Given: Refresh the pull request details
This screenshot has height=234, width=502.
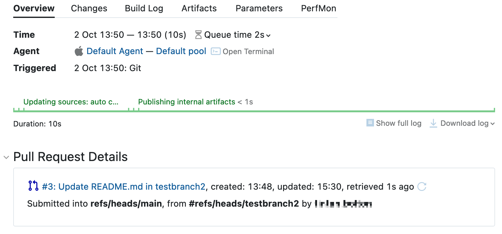Looking at the screenshot, I should tap(423, 186).
